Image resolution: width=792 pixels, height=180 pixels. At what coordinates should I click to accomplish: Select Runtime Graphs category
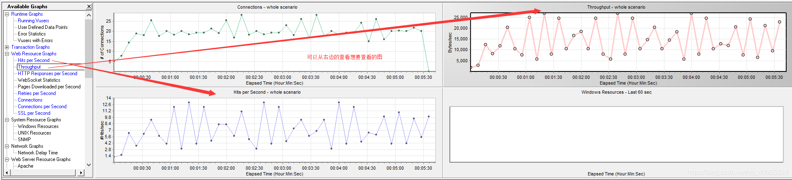coord(27,14)
